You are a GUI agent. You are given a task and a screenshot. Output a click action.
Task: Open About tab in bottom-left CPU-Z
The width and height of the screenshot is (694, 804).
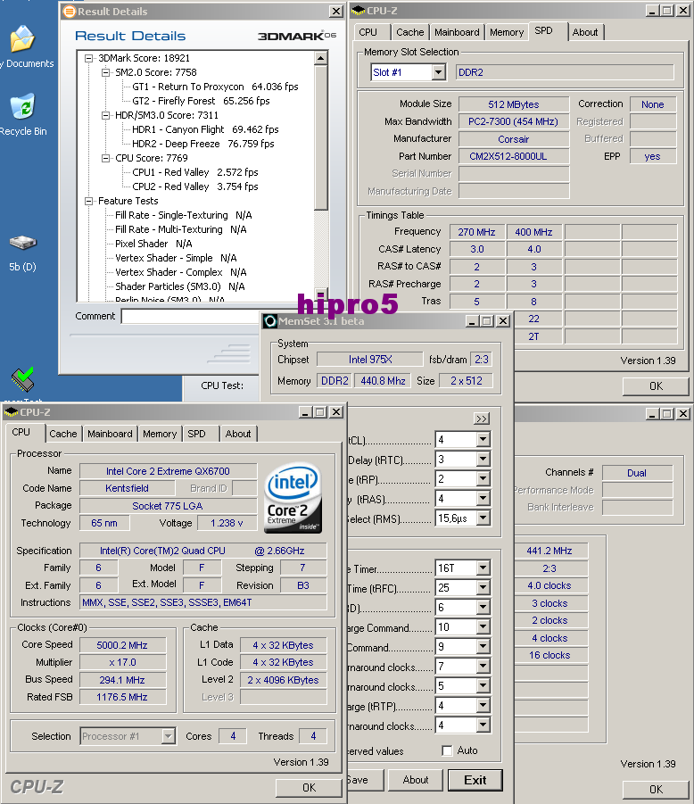(x=238, y=434)
